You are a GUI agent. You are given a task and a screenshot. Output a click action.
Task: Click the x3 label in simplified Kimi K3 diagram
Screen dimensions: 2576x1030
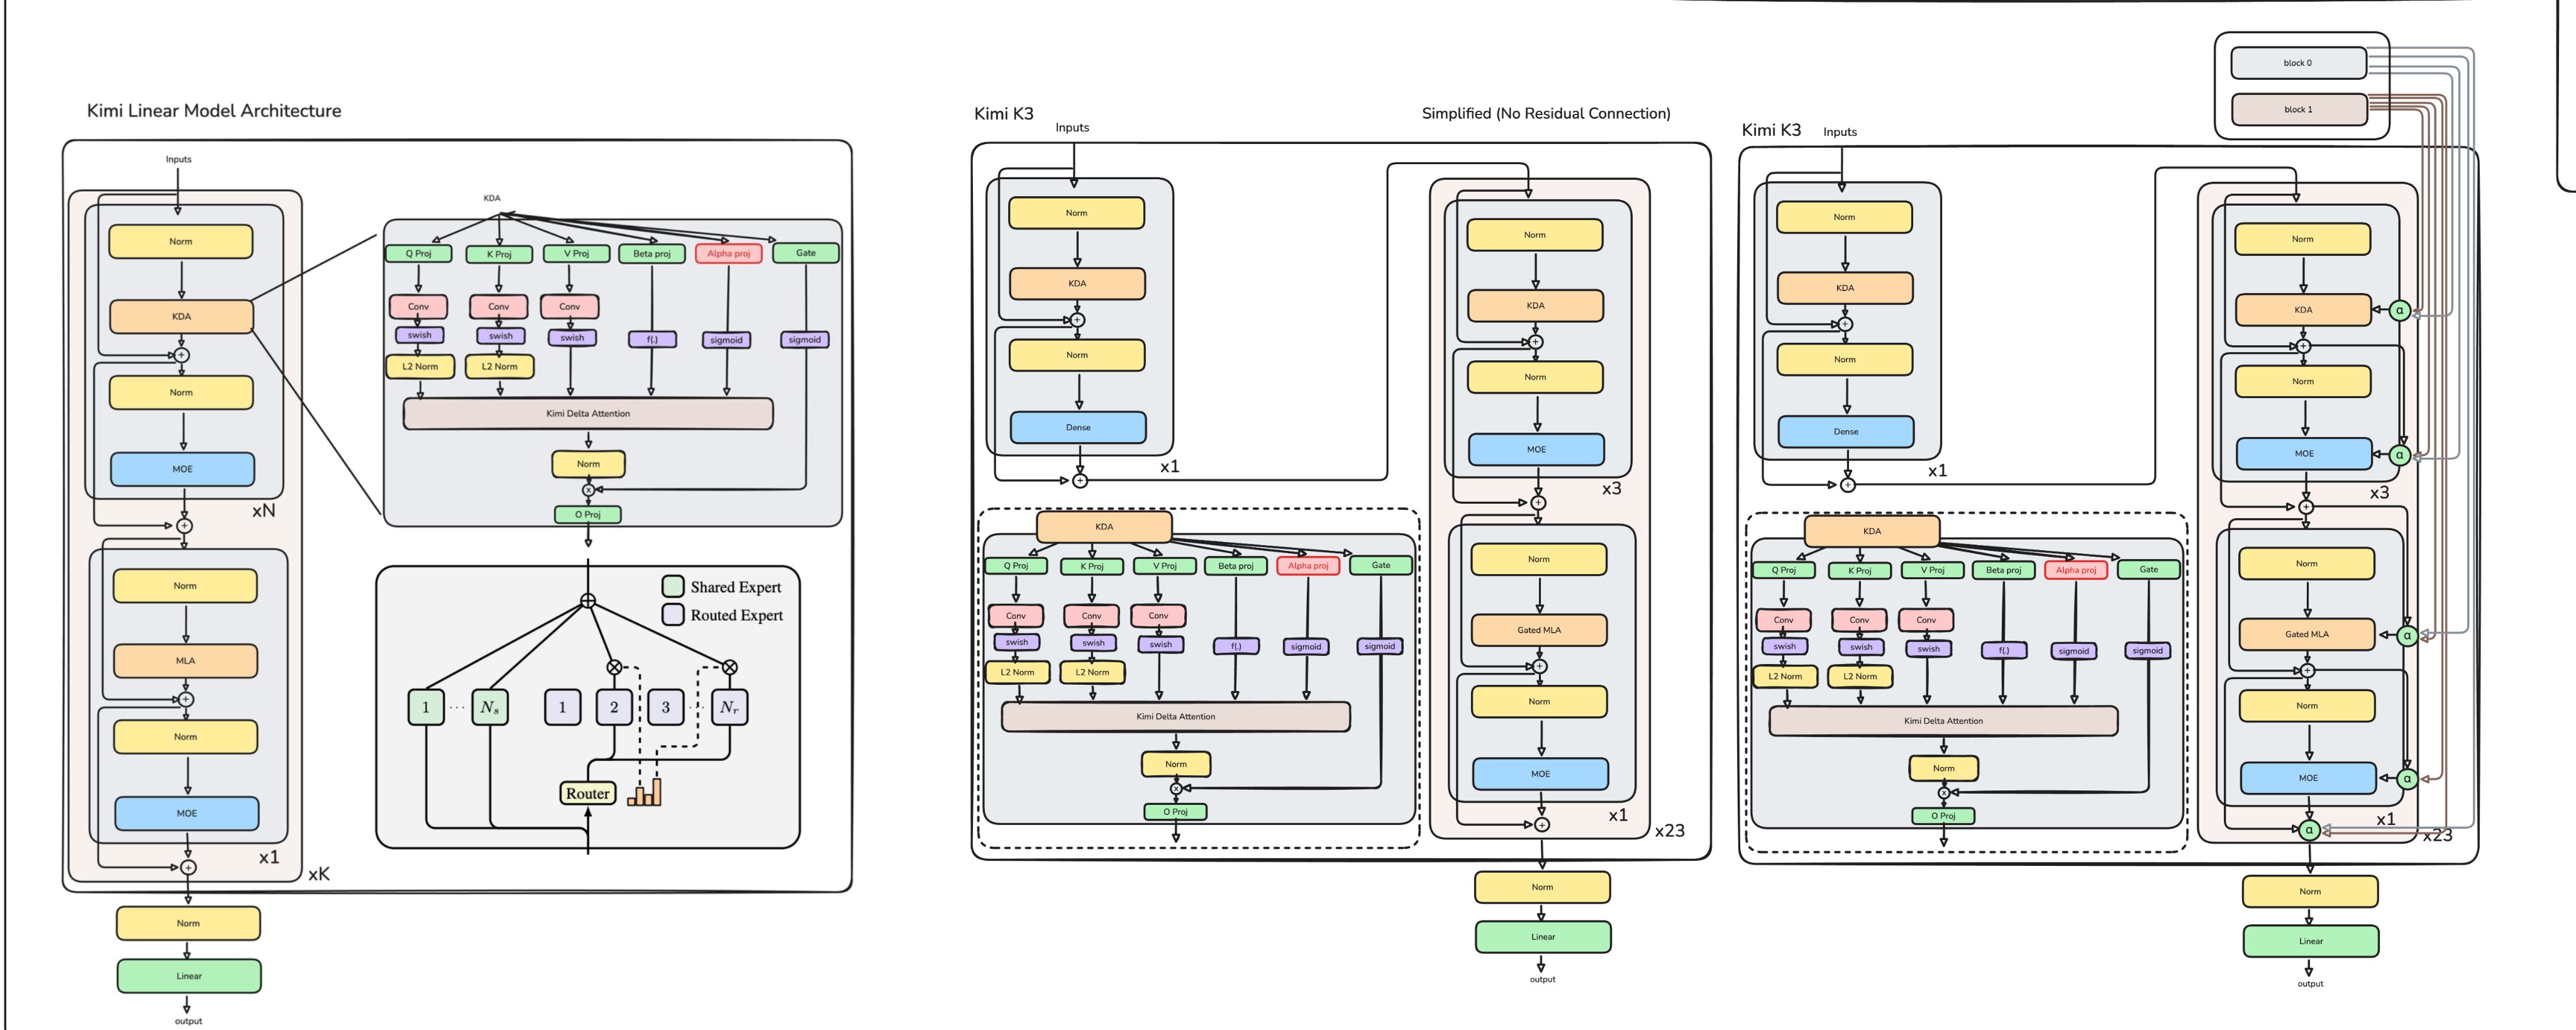click(1611, 489)
